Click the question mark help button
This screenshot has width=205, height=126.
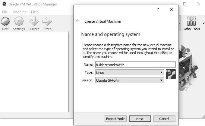(158, 9)
